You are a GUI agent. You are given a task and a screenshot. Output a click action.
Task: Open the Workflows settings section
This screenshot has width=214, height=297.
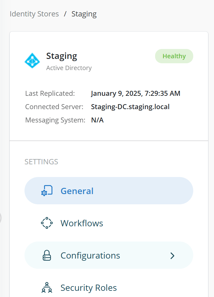click(82, 223)
